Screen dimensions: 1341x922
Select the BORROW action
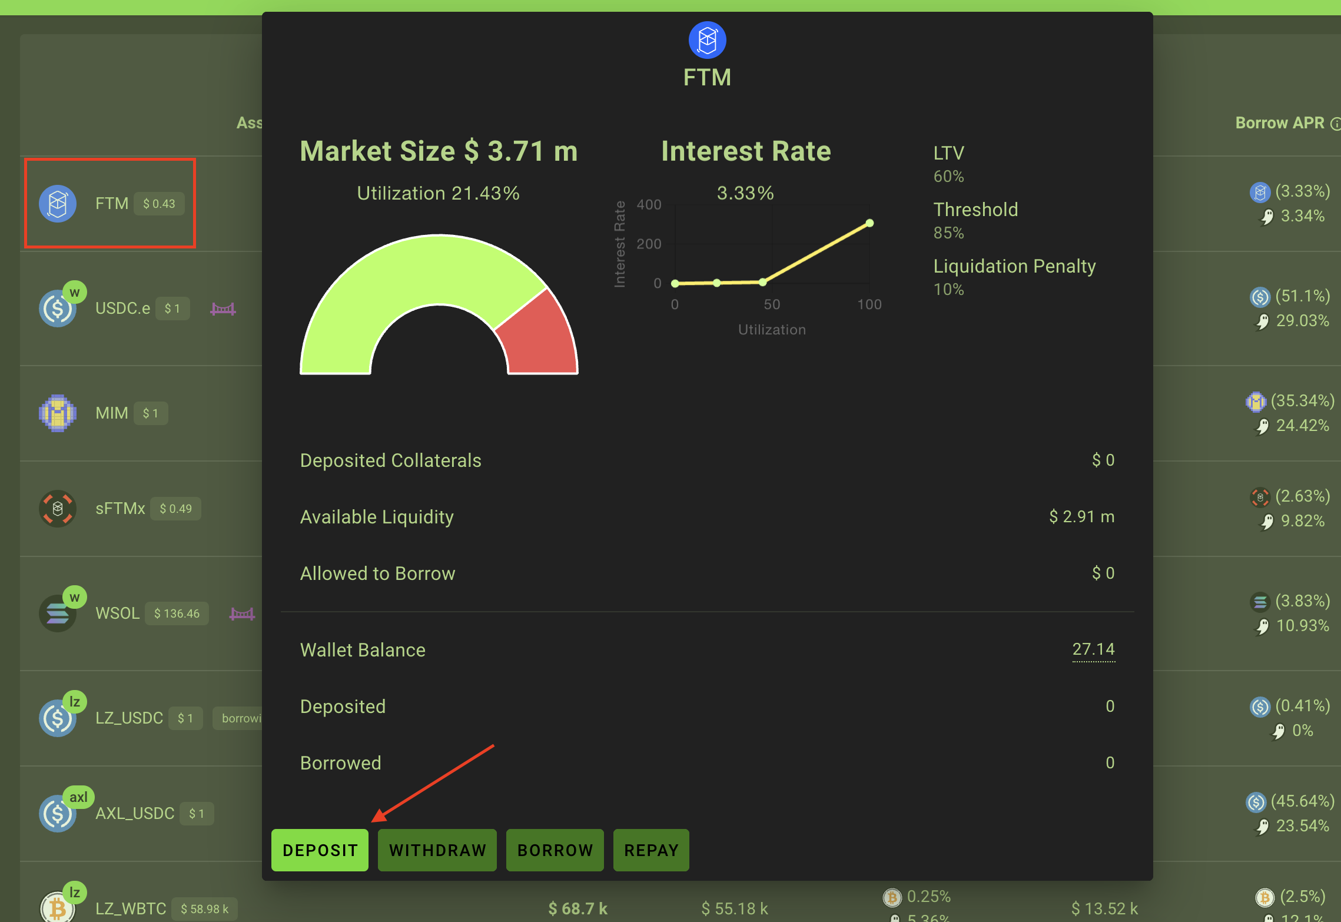pyautogui.click(x=555, y=850)
